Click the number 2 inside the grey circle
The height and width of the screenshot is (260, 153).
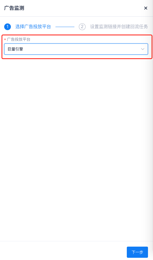point(82,27)
